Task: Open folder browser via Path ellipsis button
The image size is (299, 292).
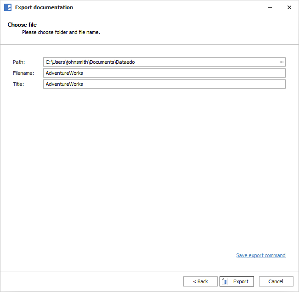Action: (281, 62)
